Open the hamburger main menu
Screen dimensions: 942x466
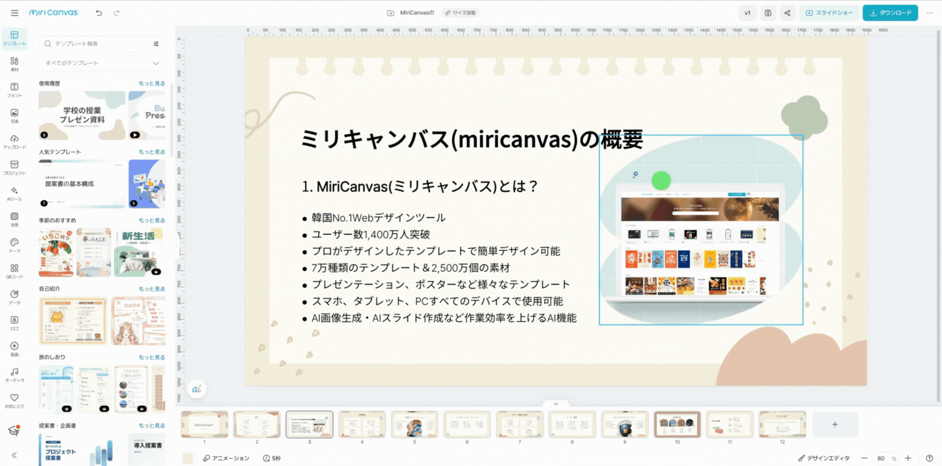point(14,13)
